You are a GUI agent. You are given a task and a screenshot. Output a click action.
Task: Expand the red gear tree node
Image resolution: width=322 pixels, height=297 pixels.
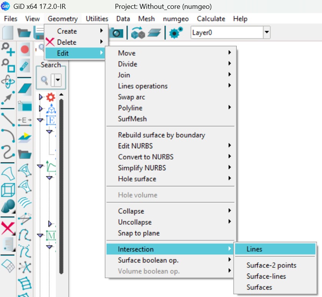(41, 97)
